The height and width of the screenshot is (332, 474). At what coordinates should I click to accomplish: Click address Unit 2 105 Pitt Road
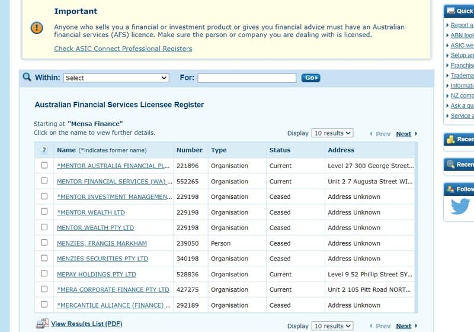point(369,289)
